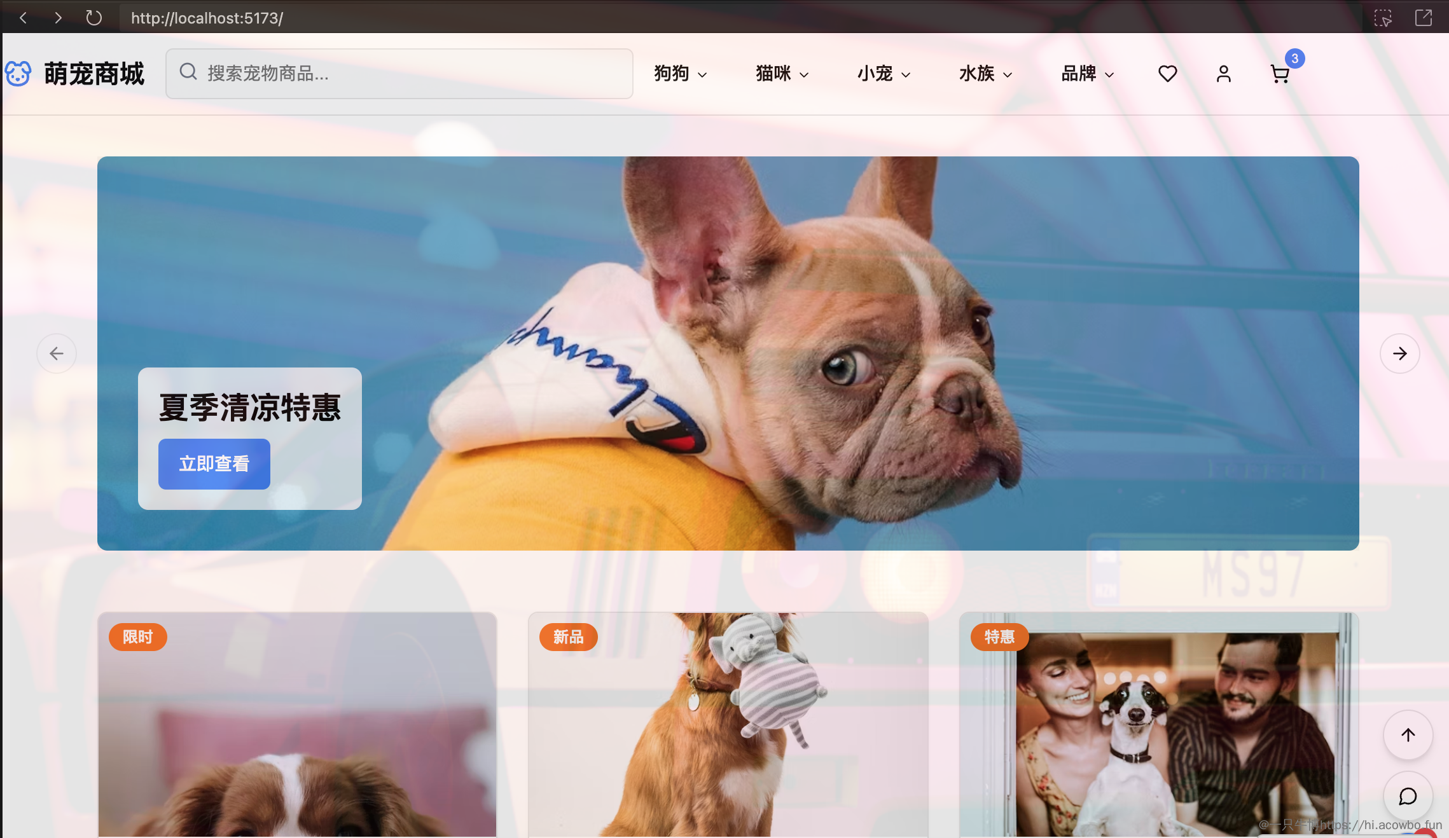Screen dimensions: 1449x838
Task: Click the browser back arrow
Action: click(23, 18)
